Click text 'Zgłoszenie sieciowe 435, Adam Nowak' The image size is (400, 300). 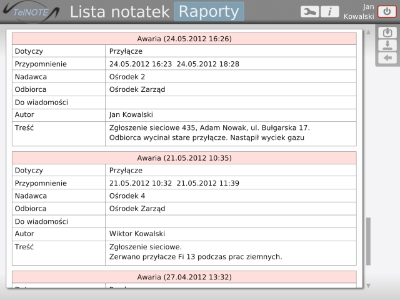coord(177,127)
